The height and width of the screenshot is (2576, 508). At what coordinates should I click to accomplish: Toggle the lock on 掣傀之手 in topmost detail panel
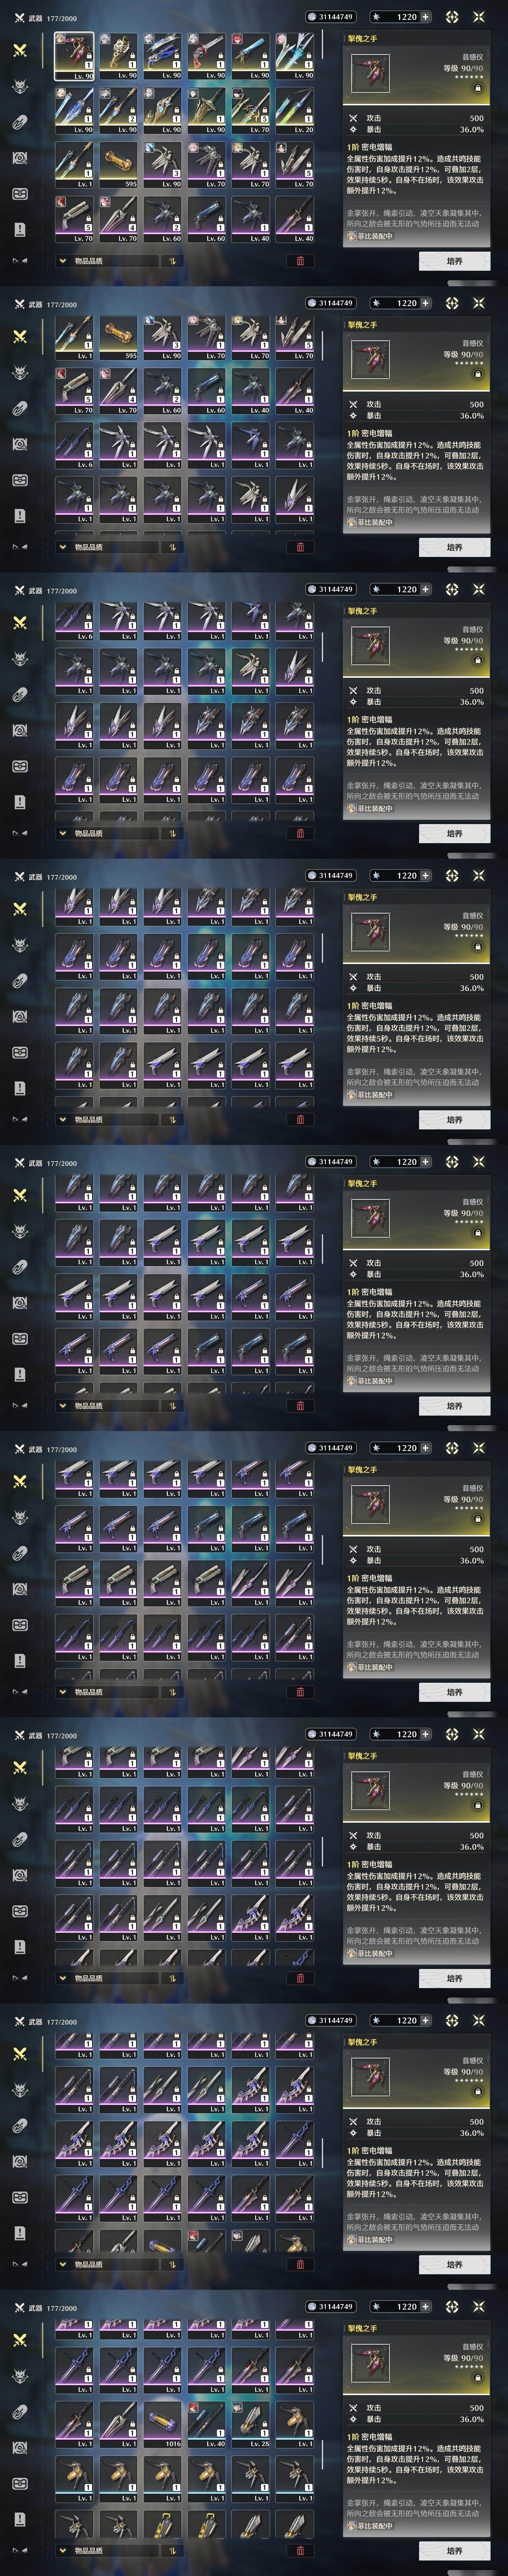[x=477, y=88]
